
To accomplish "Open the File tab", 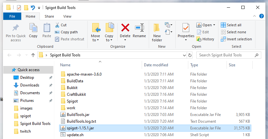I will point(12,16).
